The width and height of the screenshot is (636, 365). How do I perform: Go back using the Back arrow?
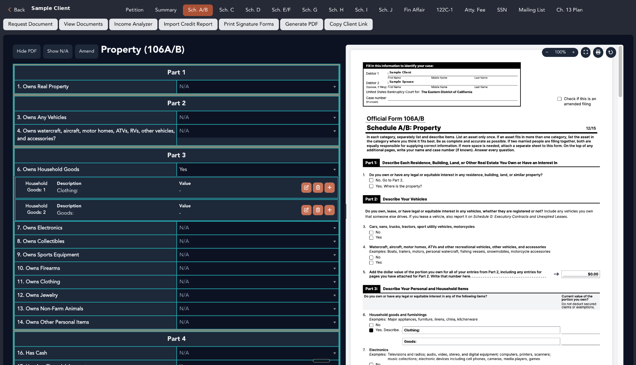[x=16, y=10]
